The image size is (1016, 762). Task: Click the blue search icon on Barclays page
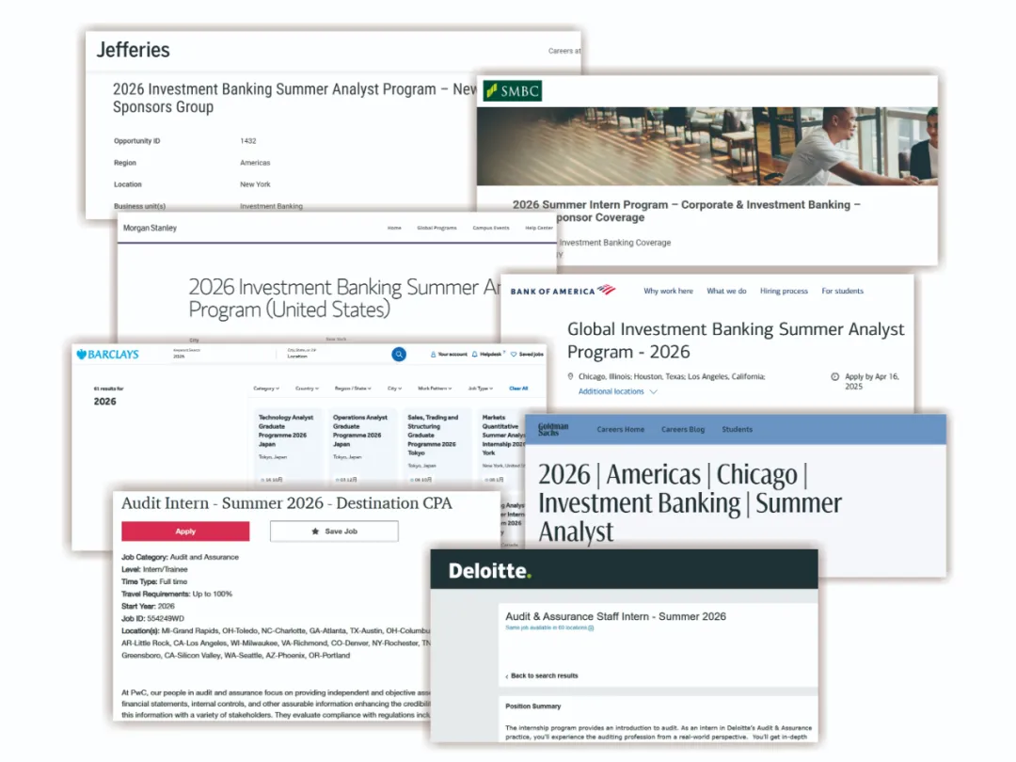tap(399, 355)
